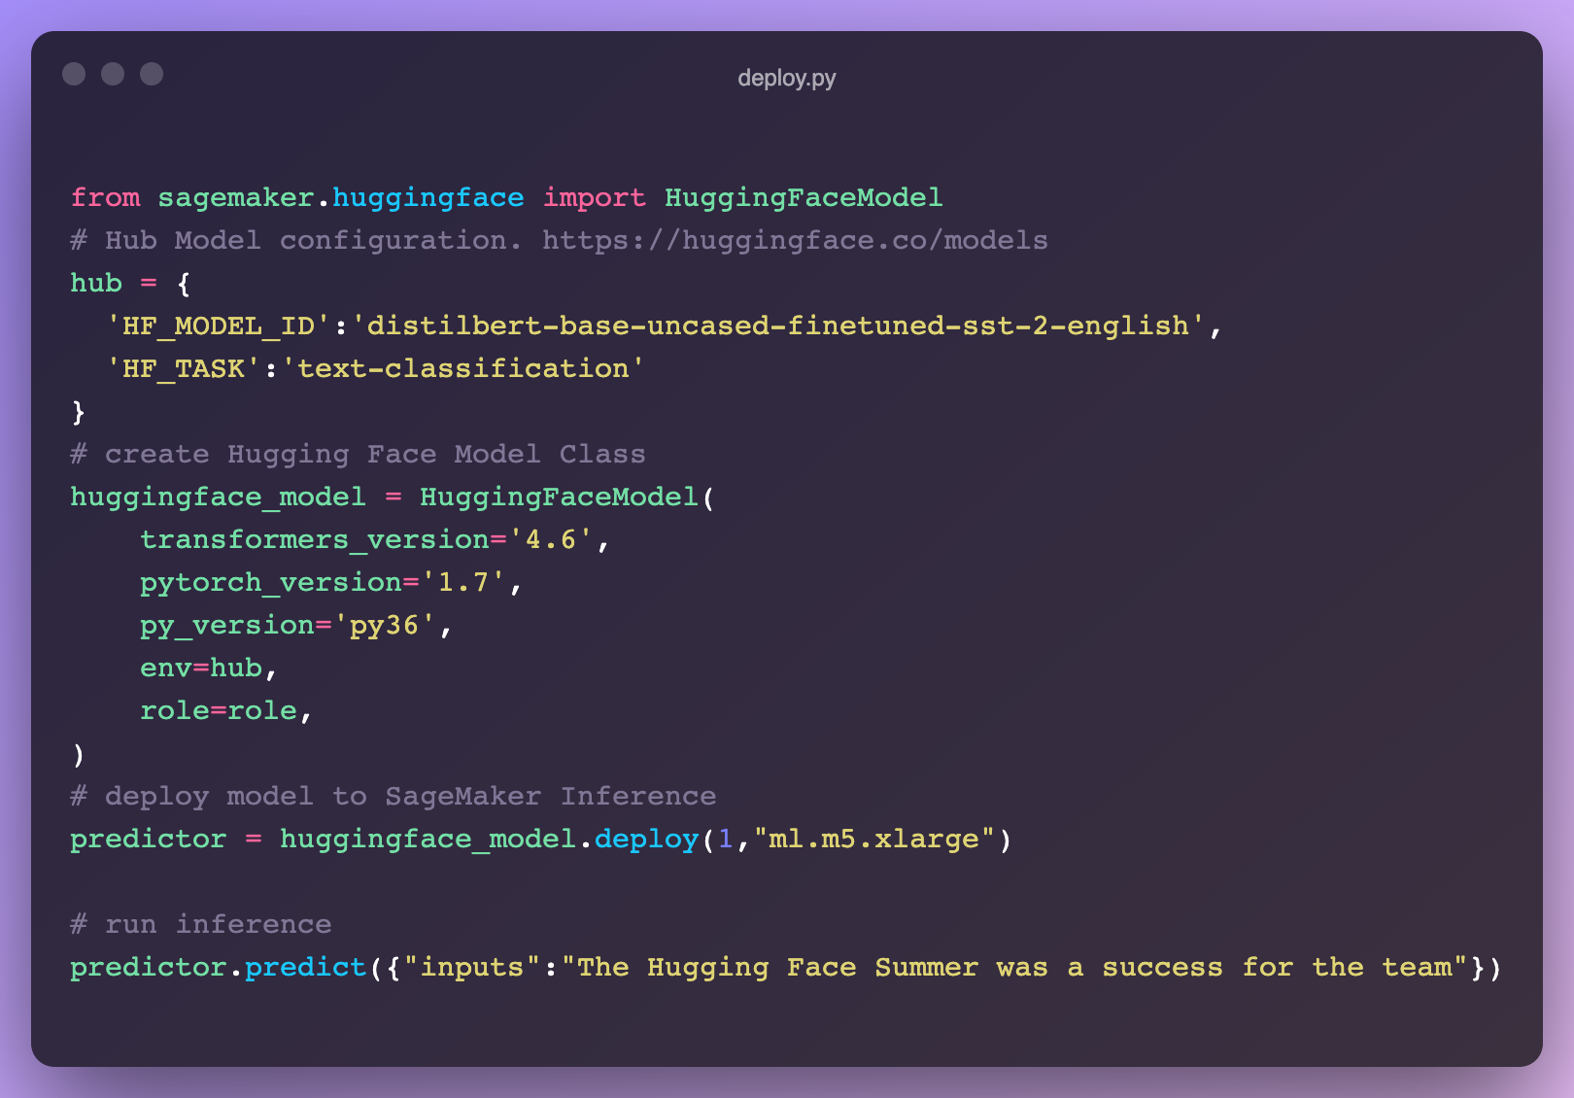Click the 'HF_MODEL_ID' dictionary key
1574x1098 pixels.
(219, 326)
